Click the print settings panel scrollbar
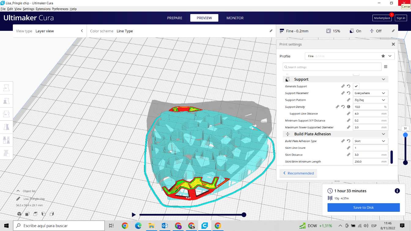411x231 pixels. [x=391, y=157]
